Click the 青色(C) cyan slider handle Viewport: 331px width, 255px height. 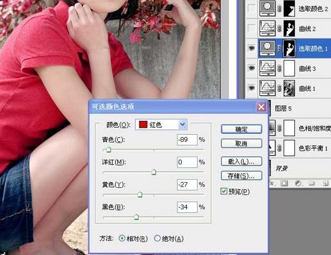(x=108, y=150)
